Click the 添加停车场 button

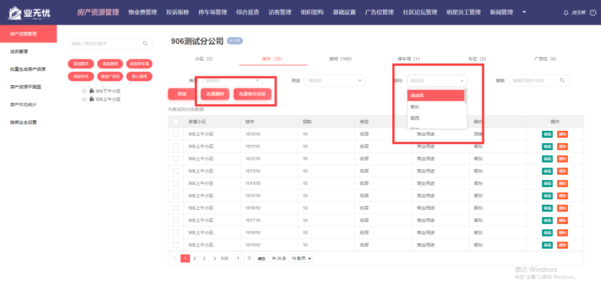point(139,63)
